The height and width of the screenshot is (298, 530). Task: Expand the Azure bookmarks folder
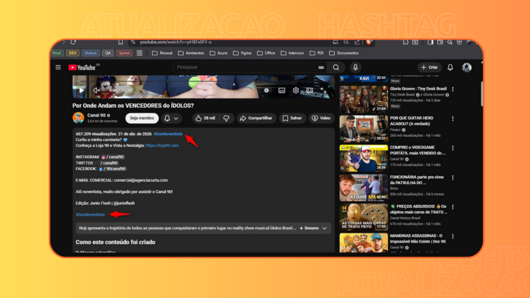click(x=218, y=53)
